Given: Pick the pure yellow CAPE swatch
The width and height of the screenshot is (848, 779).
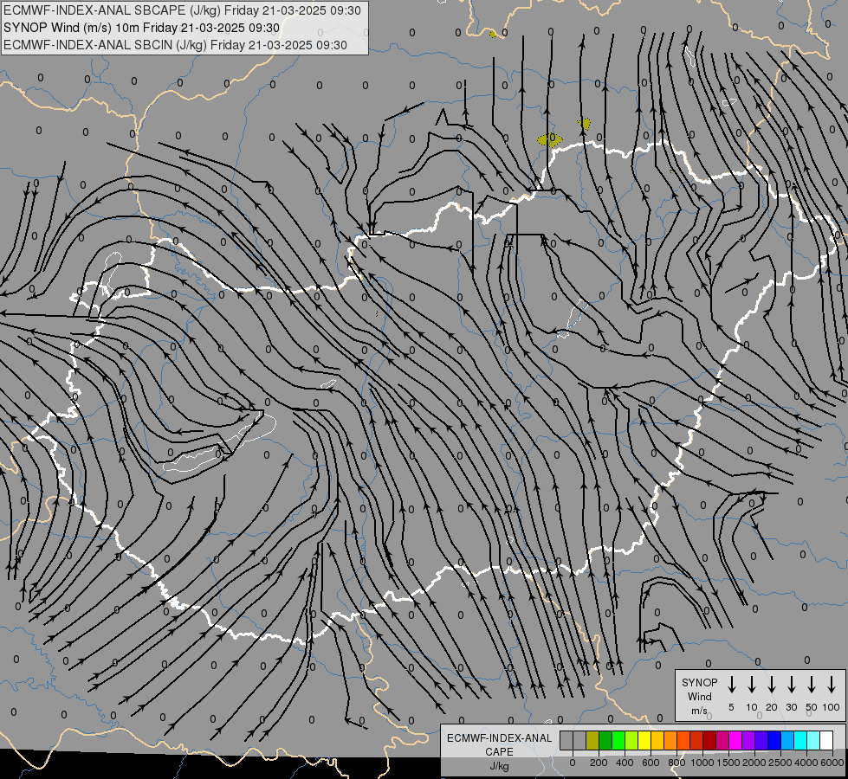Looking at the screenshot, I should (644, 741).
